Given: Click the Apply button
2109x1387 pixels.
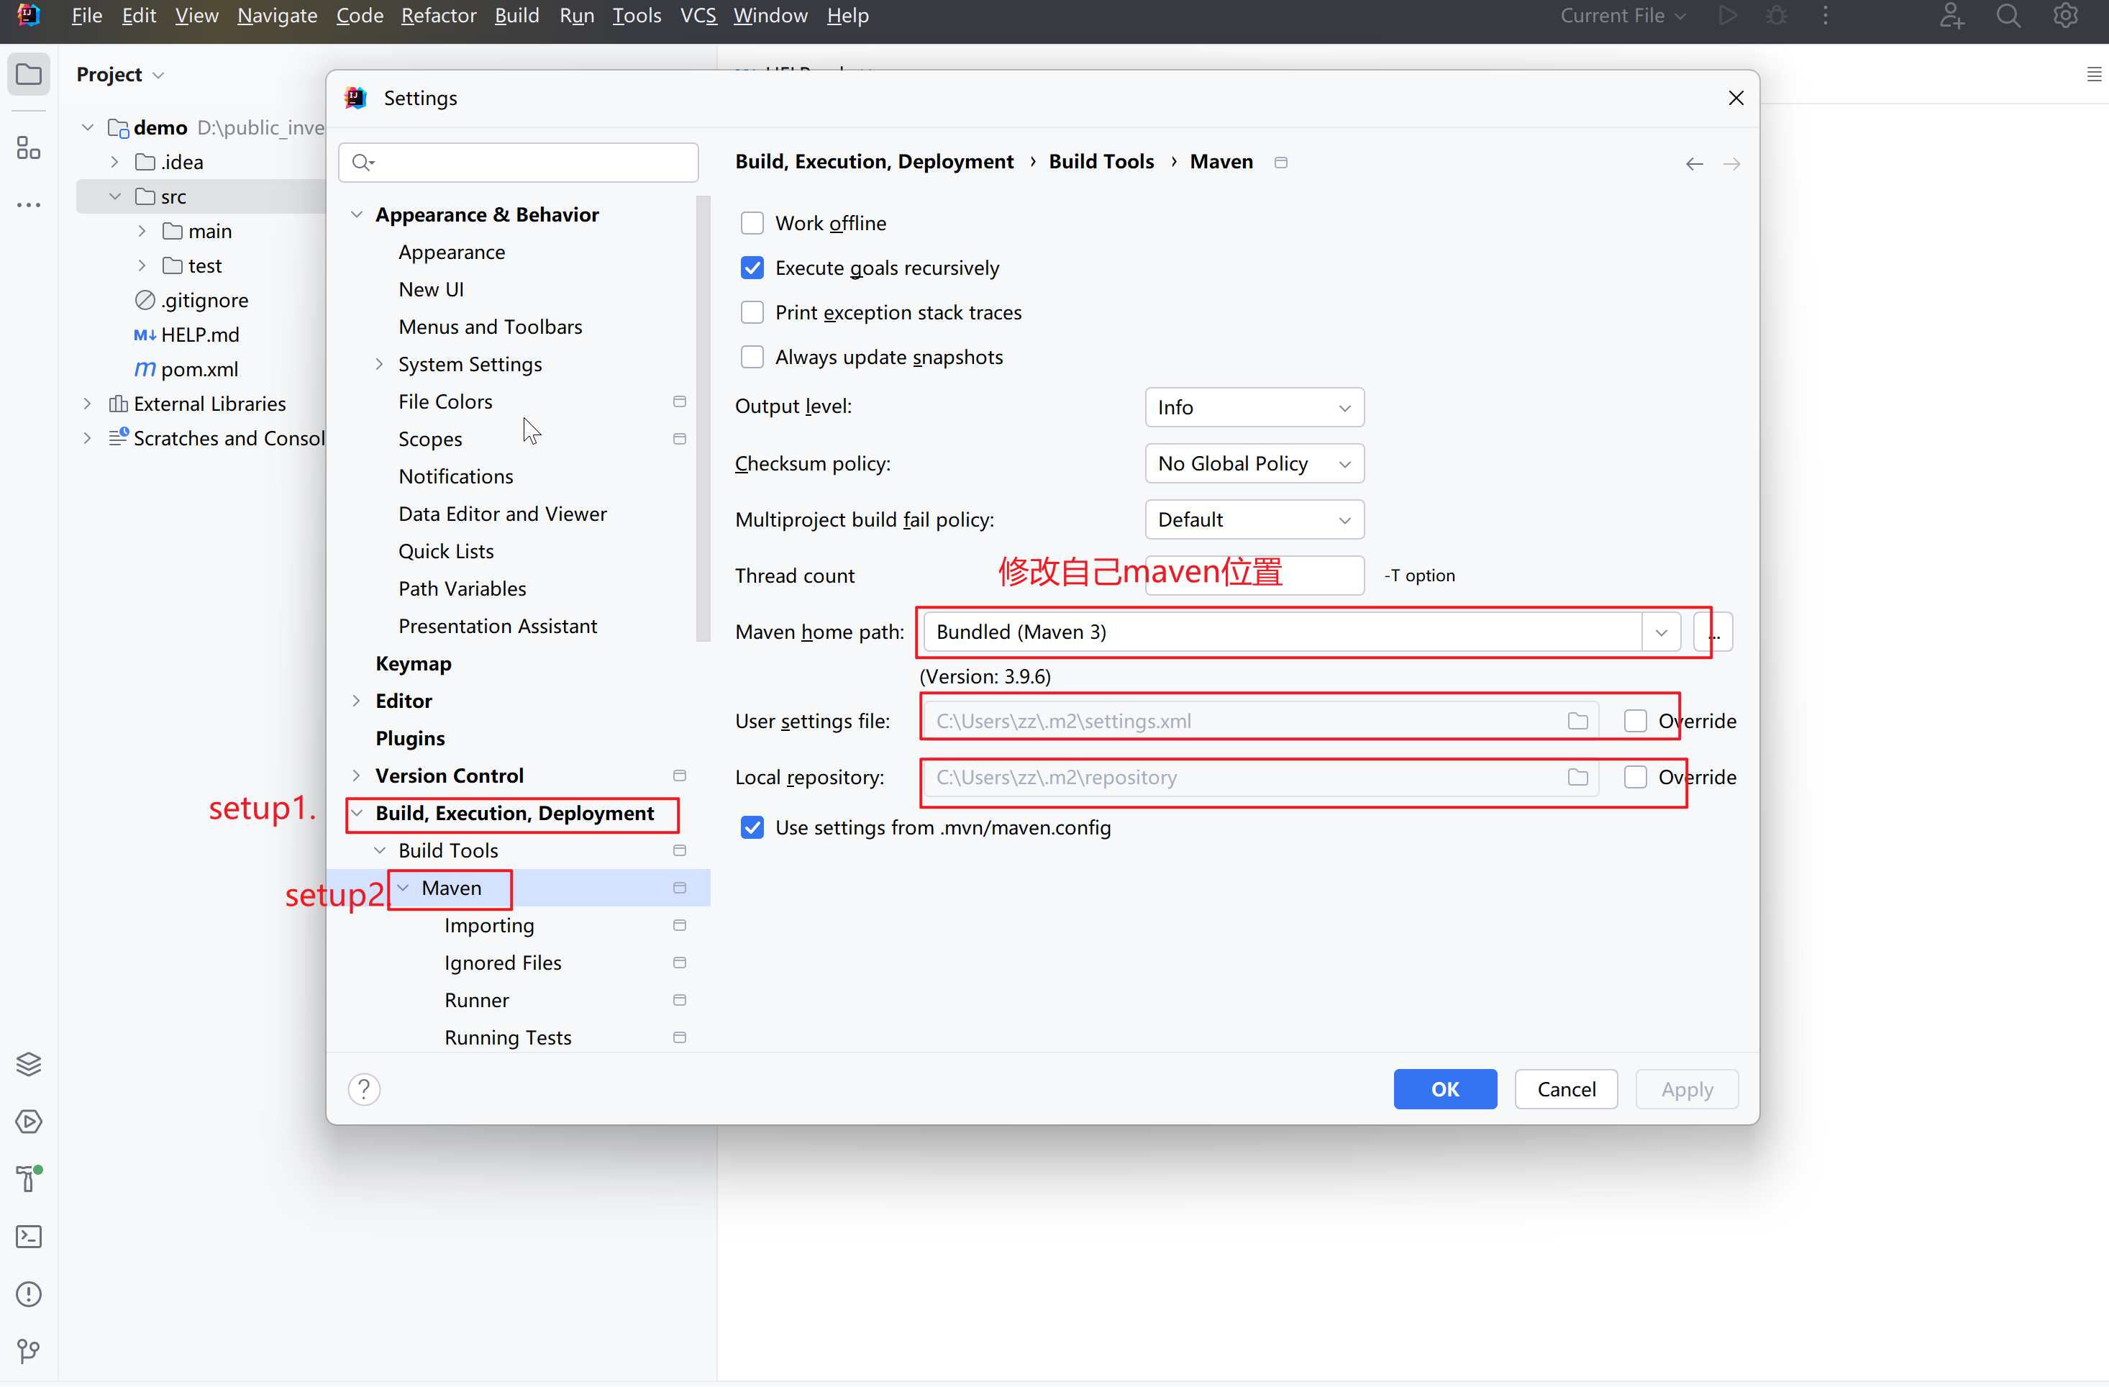Looking at the screenshot, I should (x=1685, y=1088).
